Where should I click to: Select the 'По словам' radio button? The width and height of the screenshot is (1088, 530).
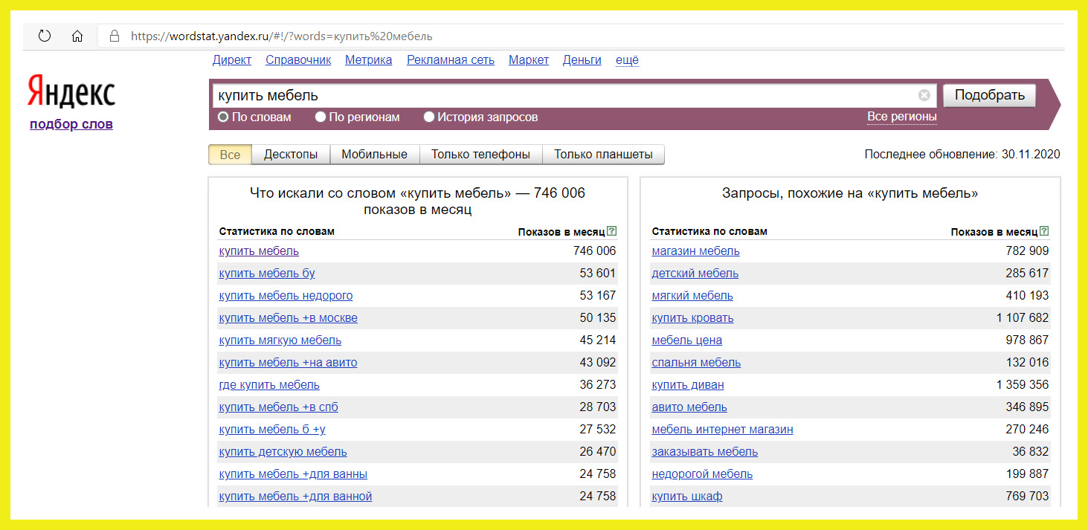pyautogui.click(x=223, y=117)
